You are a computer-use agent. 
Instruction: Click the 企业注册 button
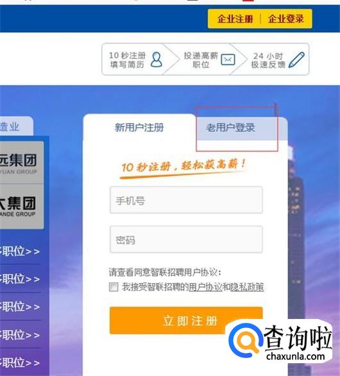(x=235, y=19)
